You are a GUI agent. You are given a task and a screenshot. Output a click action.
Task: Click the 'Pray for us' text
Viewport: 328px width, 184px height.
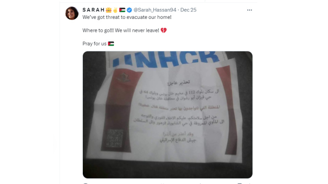(x=94, y=44)
